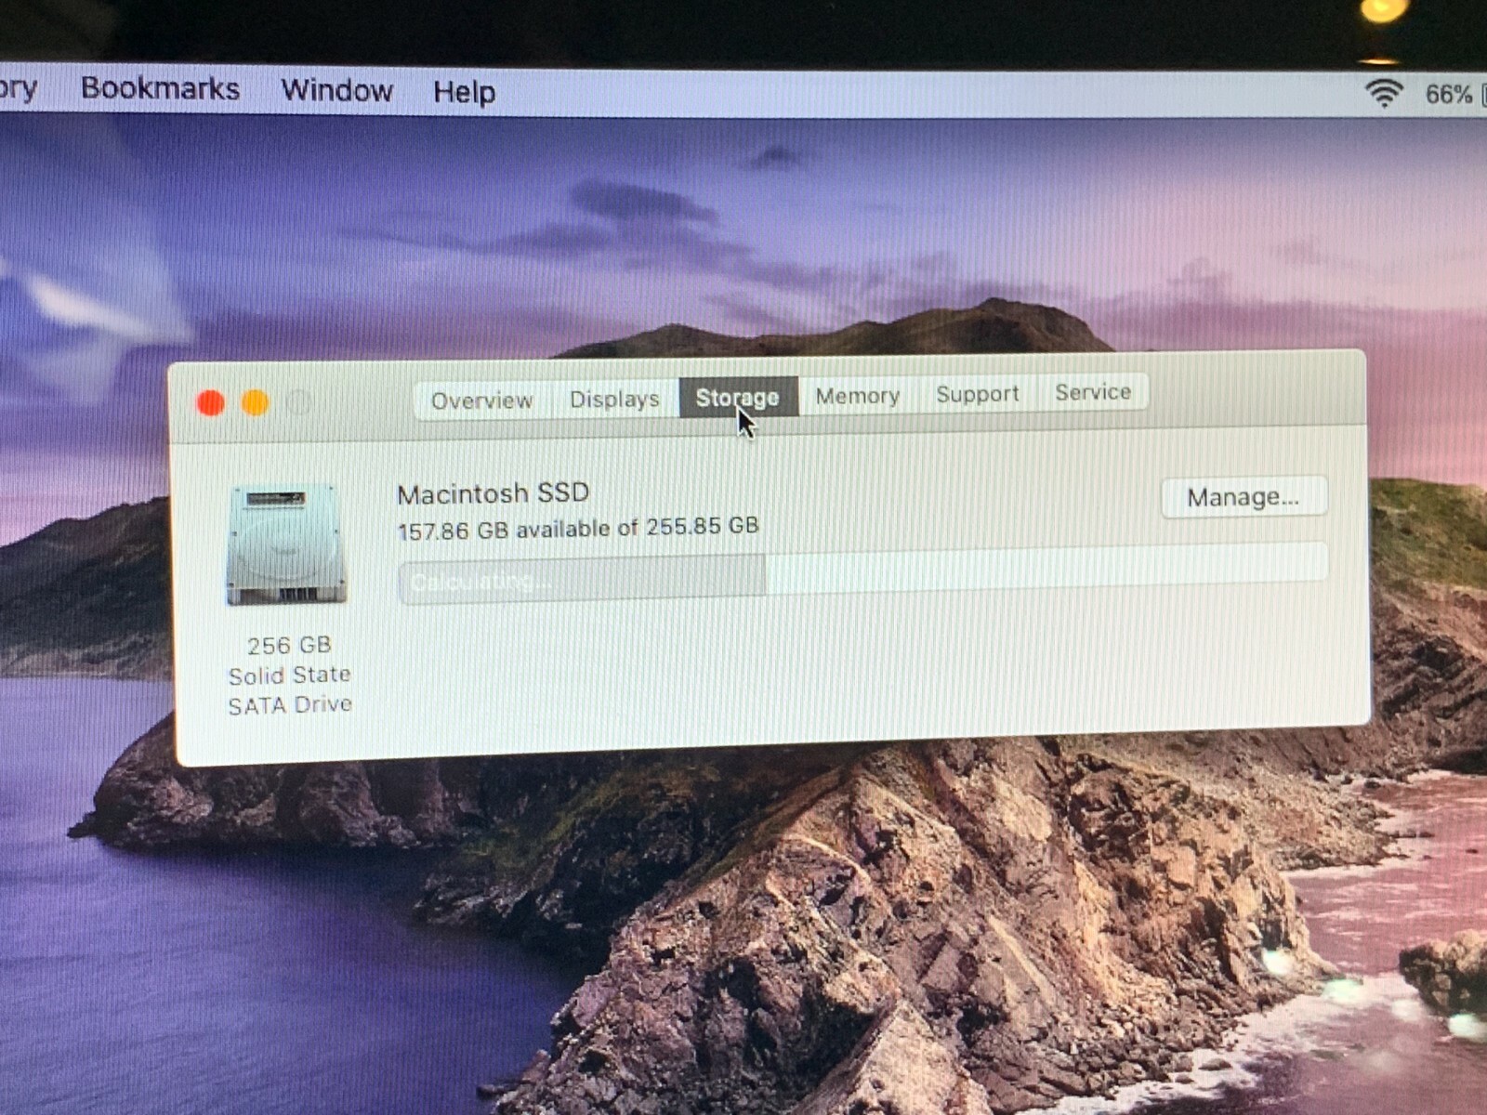Switch to the Overview tab

click(482, 400)
